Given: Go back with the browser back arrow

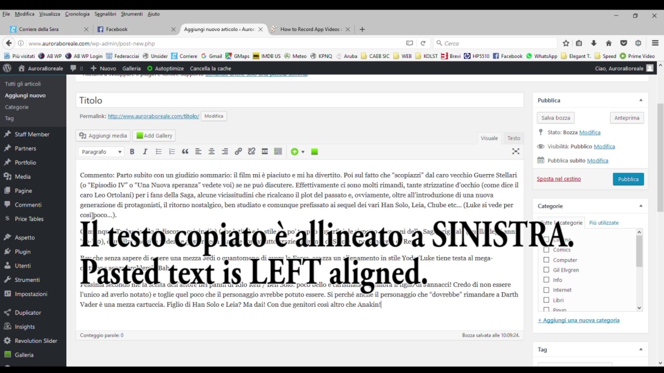Looking at the screenshot, I should [x=9, y=44].
